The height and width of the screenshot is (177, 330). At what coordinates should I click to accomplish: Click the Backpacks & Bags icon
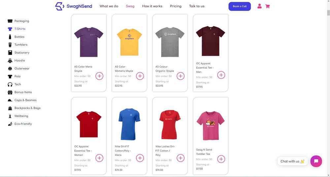[10, 108]
